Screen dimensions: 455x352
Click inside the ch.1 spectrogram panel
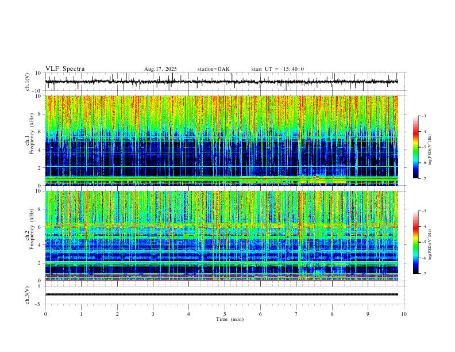click(222, 140)
